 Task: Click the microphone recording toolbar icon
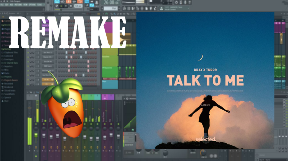point(185,2)
